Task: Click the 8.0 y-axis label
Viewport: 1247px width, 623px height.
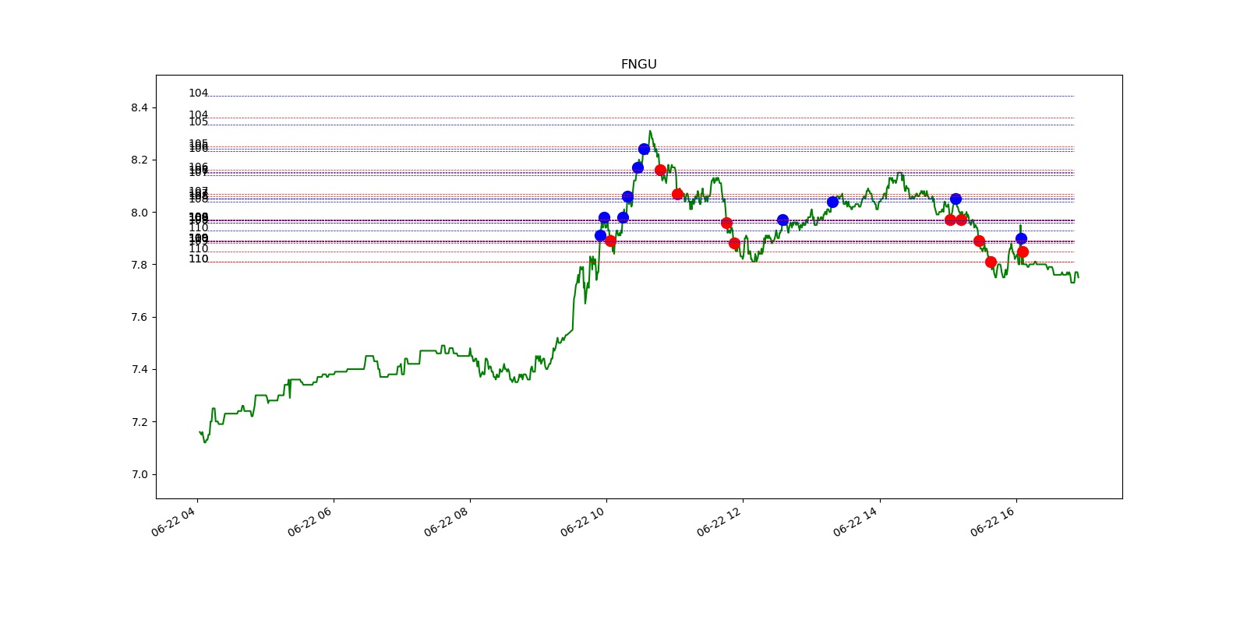Action: (x=140, y=213)
